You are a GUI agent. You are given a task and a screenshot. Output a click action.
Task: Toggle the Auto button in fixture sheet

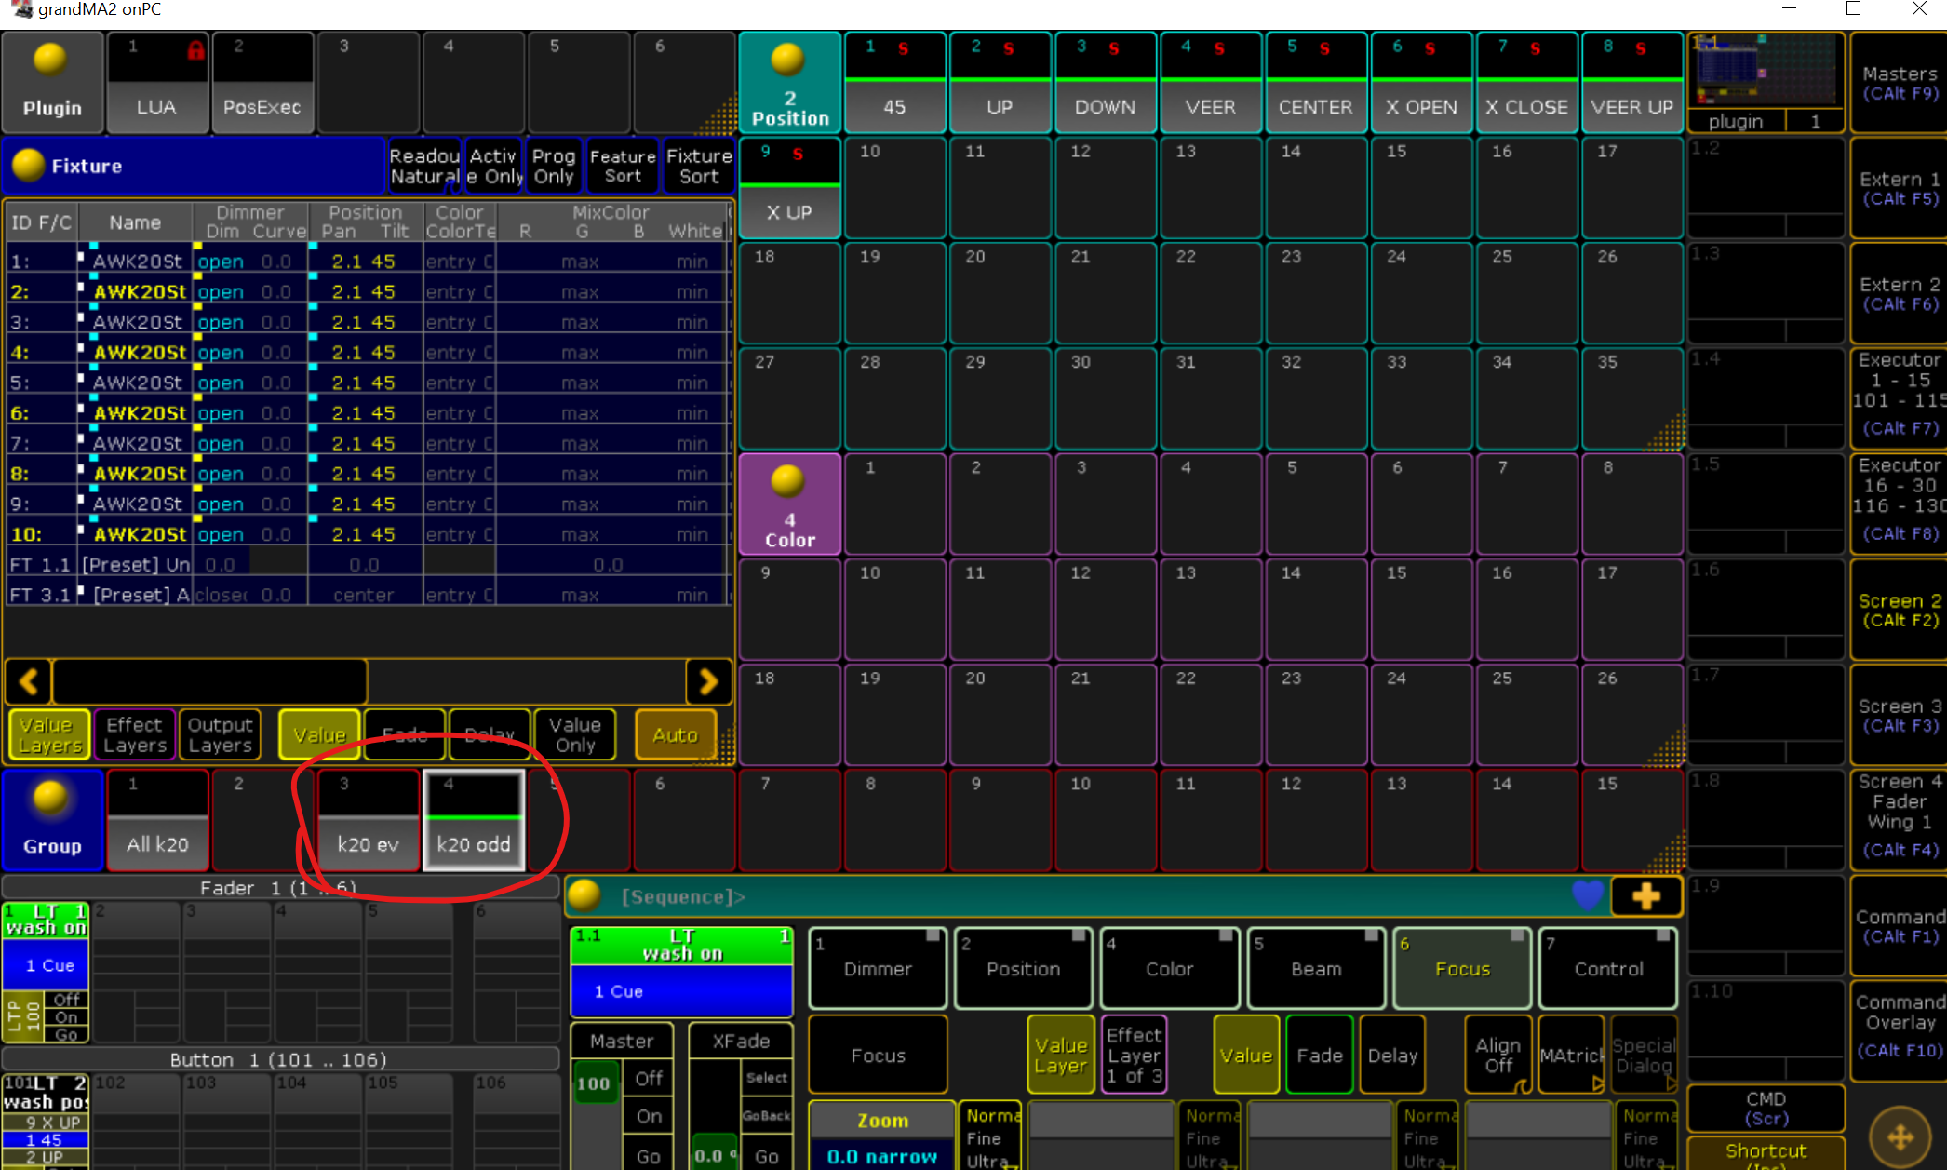pyautogui.click(x=676, y=735)
